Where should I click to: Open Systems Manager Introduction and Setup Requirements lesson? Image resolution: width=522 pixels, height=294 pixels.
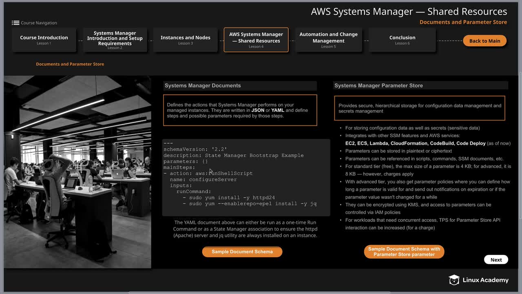click(115, 40)
